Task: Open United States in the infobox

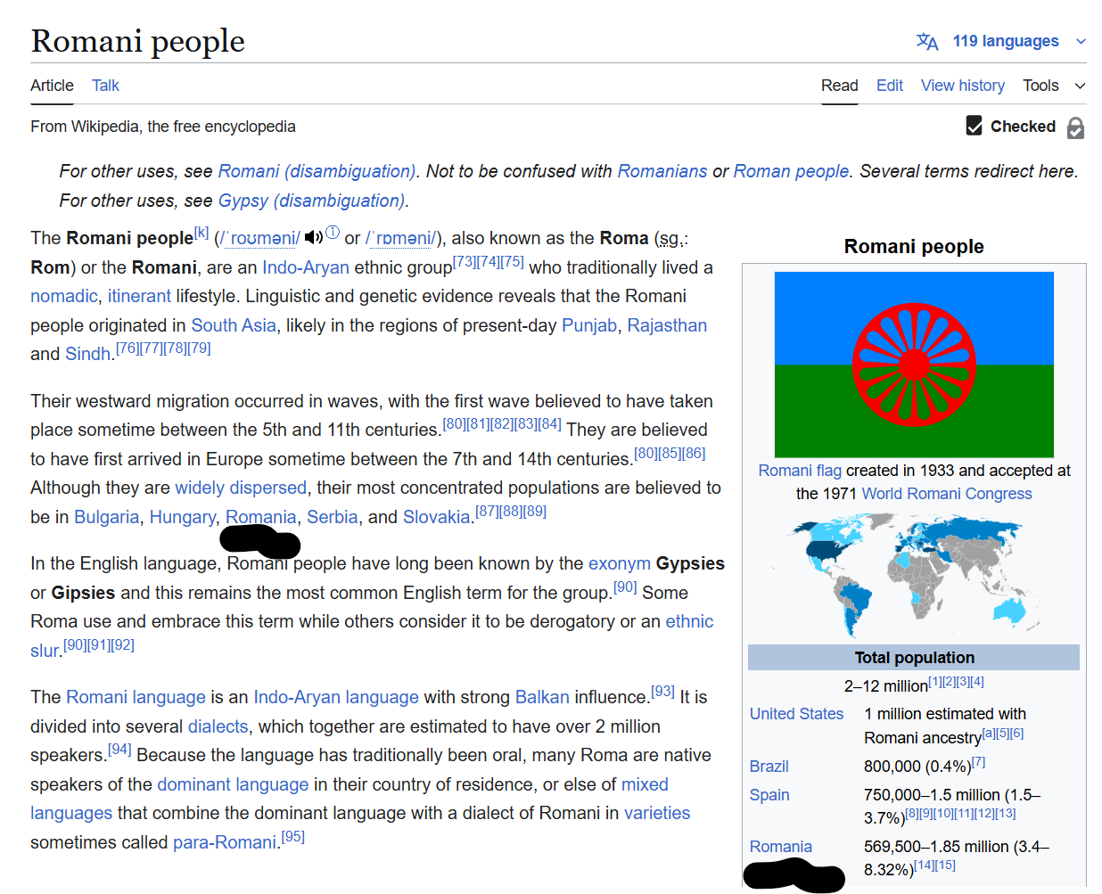Action: [796, 714]
